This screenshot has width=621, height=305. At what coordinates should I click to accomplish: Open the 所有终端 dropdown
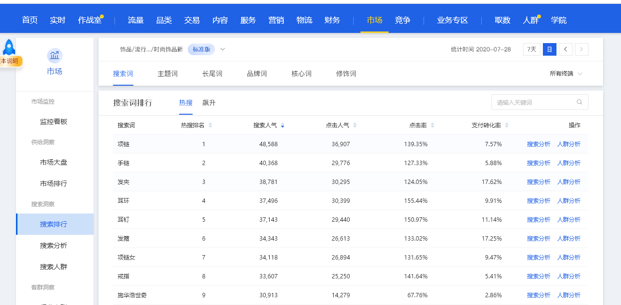[x=566, y=74]
